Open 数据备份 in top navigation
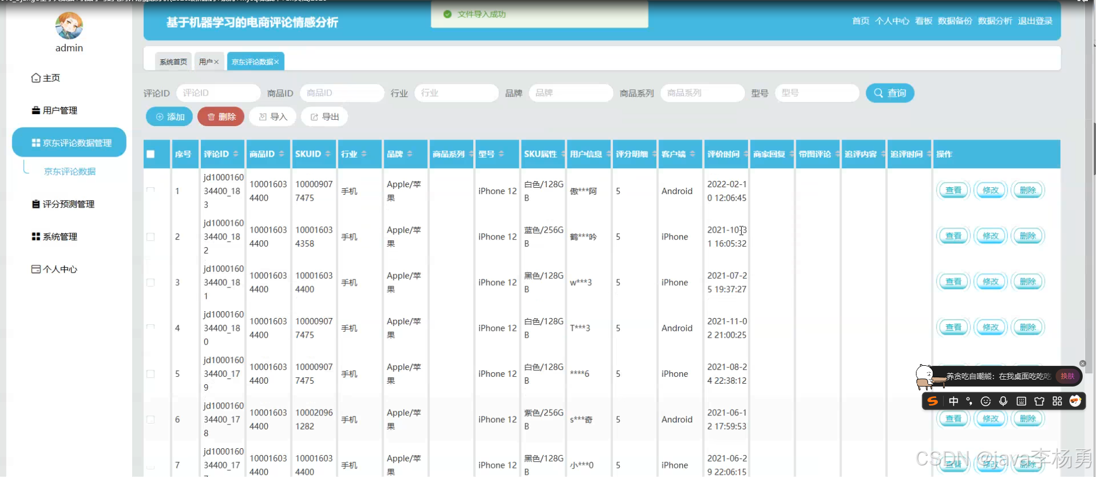 (x=955, y=21)
